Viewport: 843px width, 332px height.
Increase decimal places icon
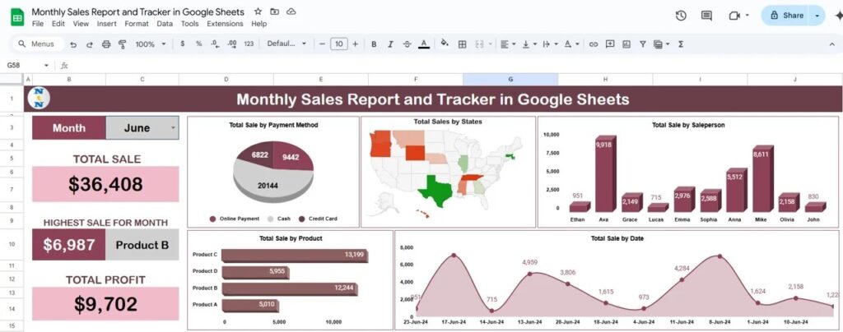pos(231,44)
